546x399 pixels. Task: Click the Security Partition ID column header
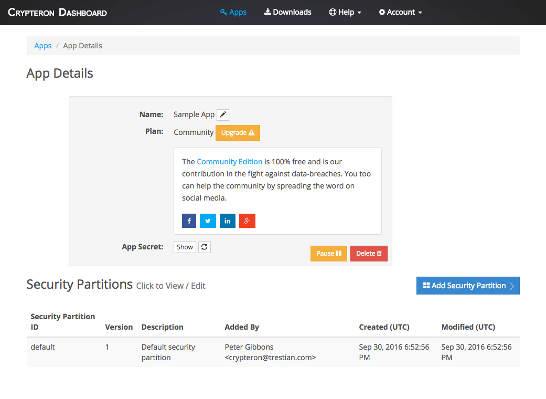62,321
